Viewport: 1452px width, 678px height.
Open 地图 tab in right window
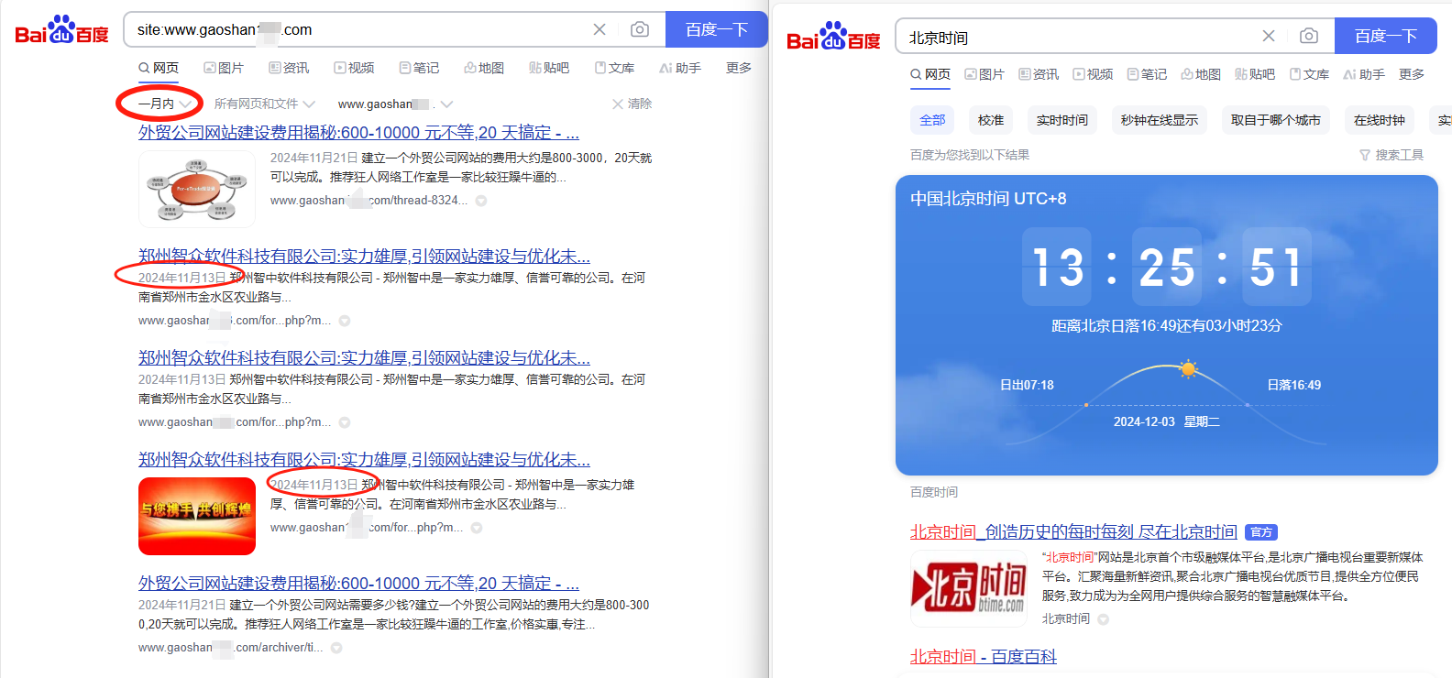tap(1201, 74)
